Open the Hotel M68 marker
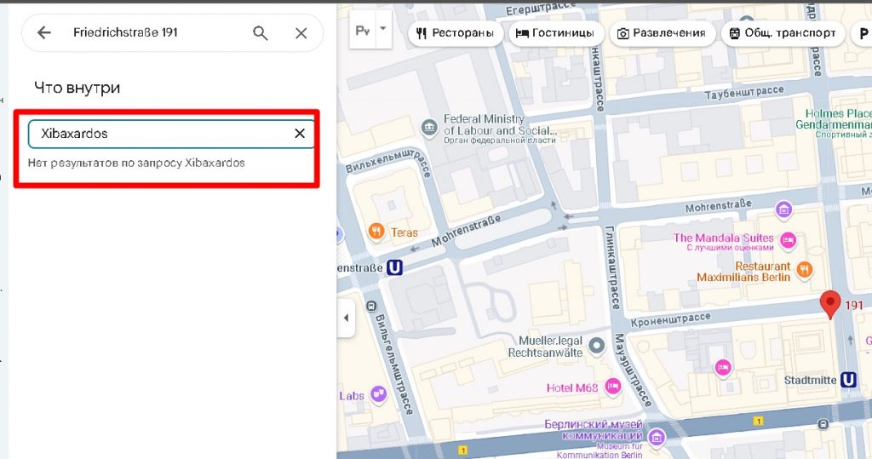 point(613,387)
